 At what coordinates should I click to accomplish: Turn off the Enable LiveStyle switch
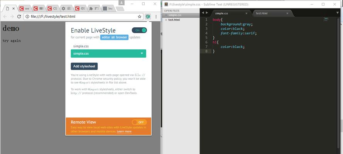pyautogui.click(x=139, y=30)
